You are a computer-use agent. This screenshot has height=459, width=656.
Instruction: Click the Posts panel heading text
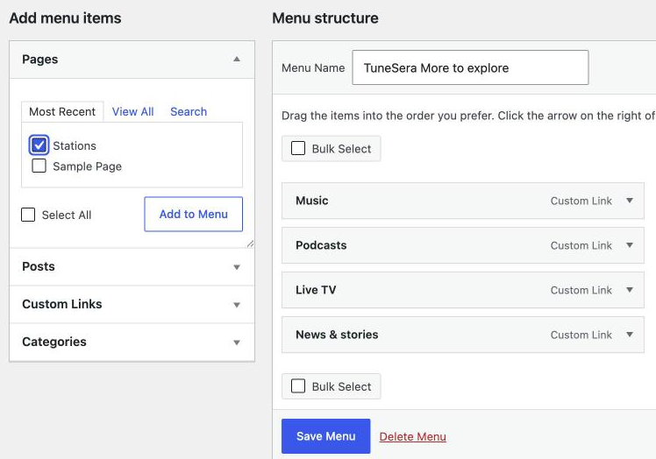(38, 266)
